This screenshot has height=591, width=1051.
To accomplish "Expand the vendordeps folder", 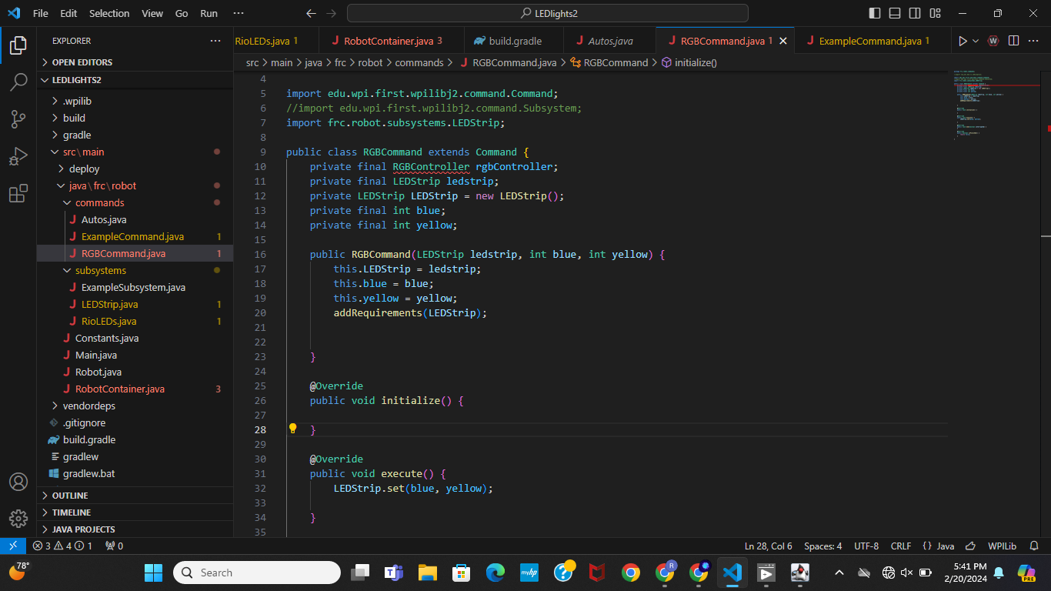I will [135, 406].
